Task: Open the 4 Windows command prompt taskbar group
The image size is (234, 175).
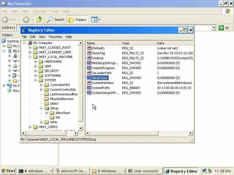Action: pyautogui.click(x=35, y=171)
